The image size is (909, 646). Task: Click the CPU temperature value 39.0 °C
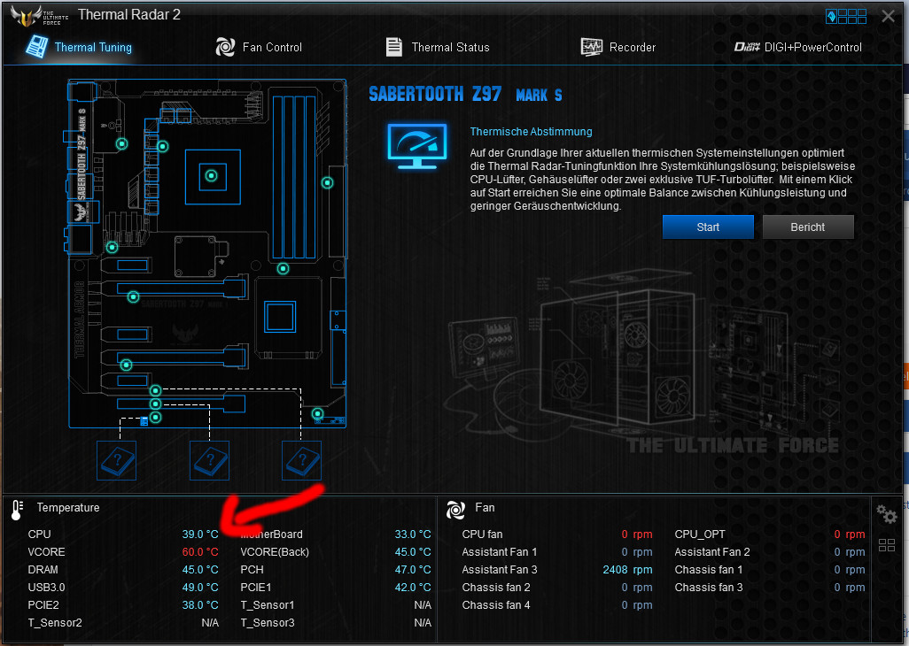[x=200, y=534]
